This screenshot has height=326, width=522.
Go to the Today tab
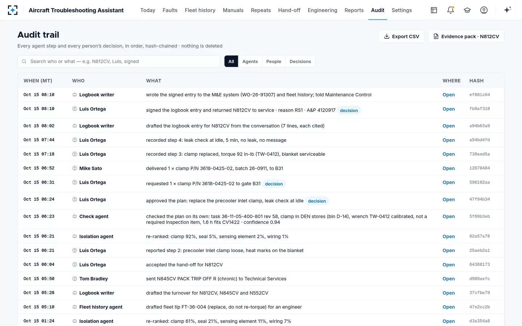pos(148,10)
